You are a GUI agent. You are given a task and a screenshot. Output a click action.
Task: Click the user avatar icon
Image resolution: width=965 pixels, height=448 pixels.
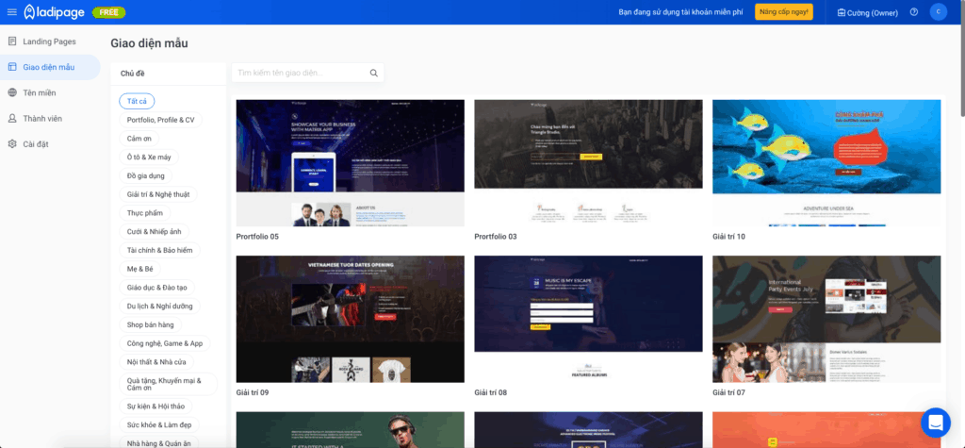938,12
